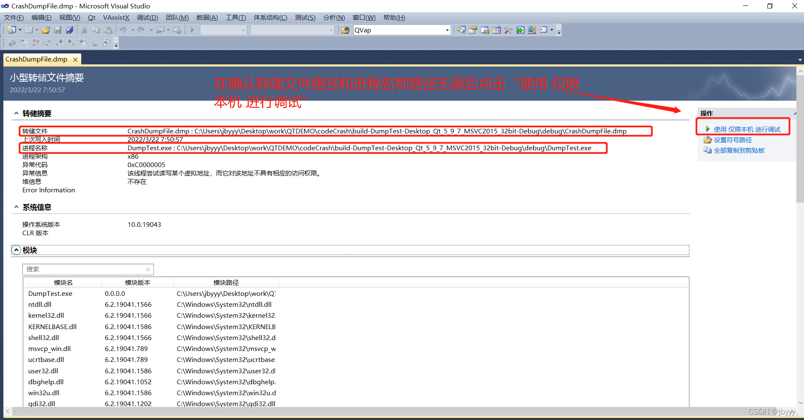Open the Command Window toolbar icon

tap(544, 30)
